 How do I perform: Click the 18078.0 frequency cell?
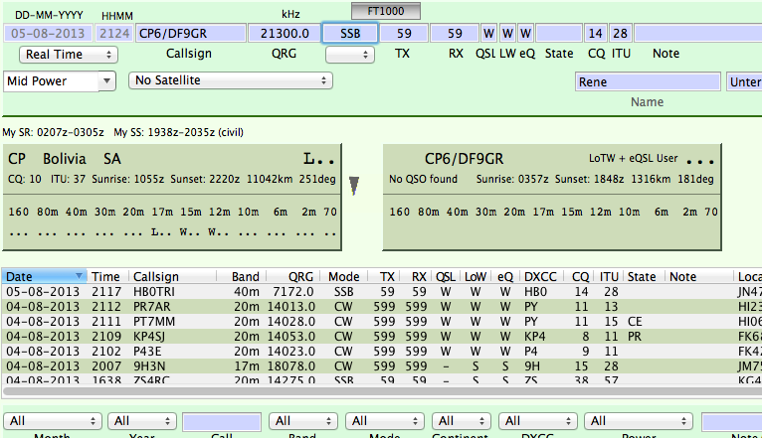pyautogui.click(x=290, y=365)
